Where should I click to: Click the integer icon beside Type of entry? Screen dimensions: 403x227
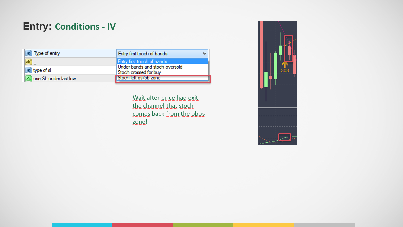[x=29, y=53]
